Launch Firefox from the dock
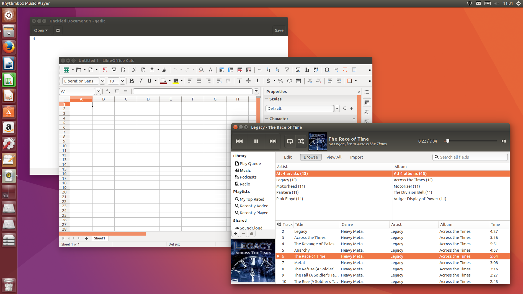Viewport: 523px width, 294px height. click(9, 47)
